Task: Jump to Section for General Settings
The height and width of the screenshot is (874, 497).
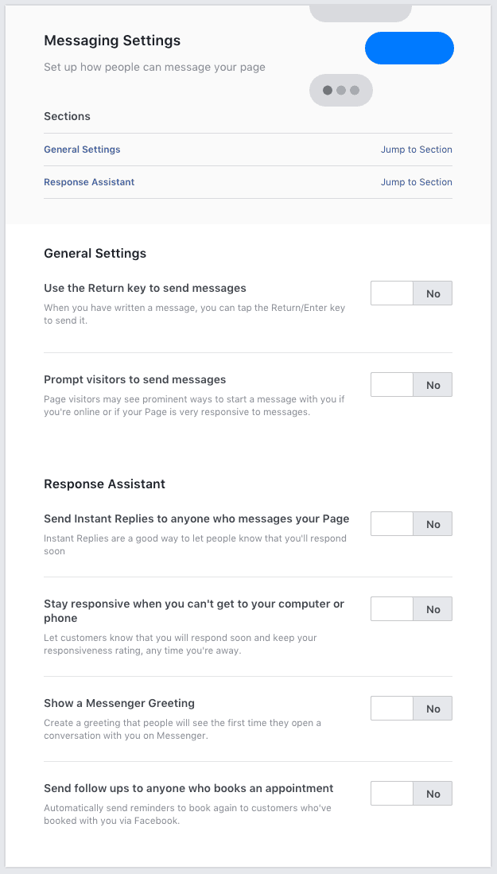Action: click(416, 150)
